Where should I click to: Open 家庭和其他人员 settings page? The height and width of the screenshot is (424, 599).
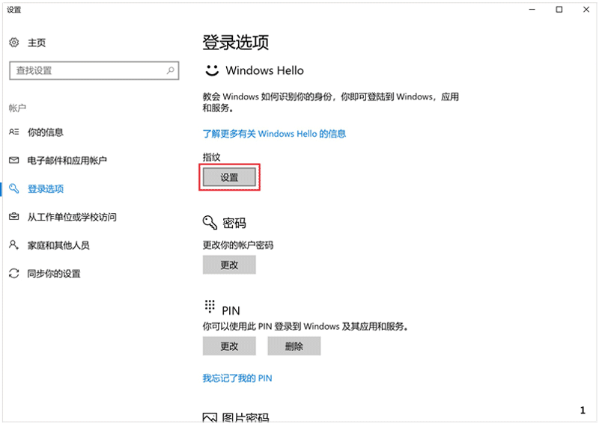[x=58, y=245]
